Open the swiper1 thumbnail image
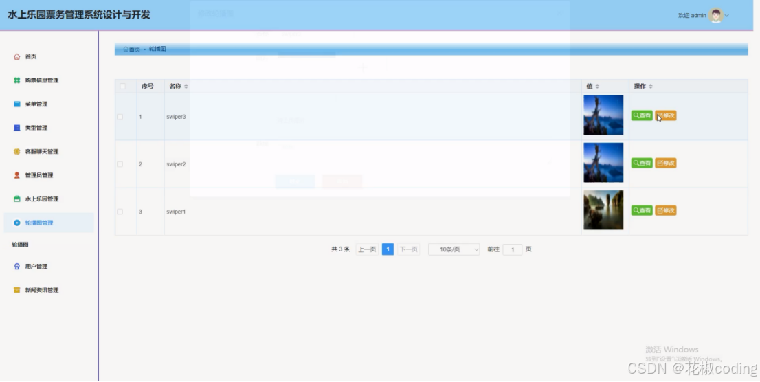Image resolution: width=760 pixels, height=382 pixels. click(x=603, y=210)
